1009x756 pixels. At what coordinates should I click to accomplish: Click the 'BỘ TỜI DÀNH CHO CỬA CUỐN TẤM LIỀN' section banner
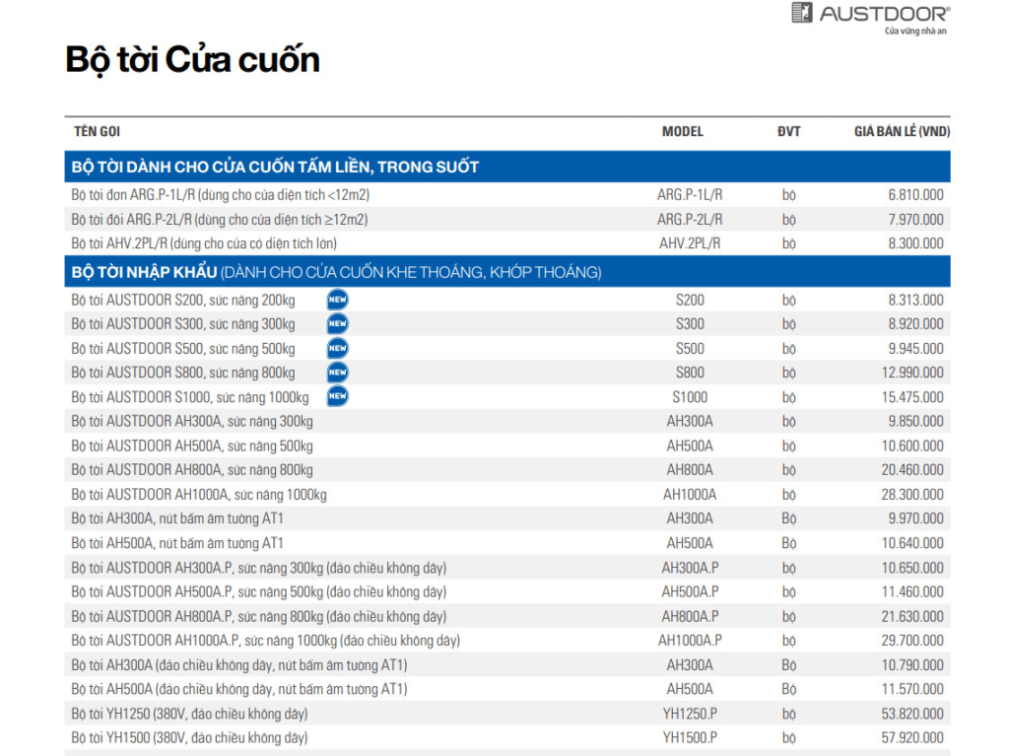pyautogui.click(x=276, y=167)
